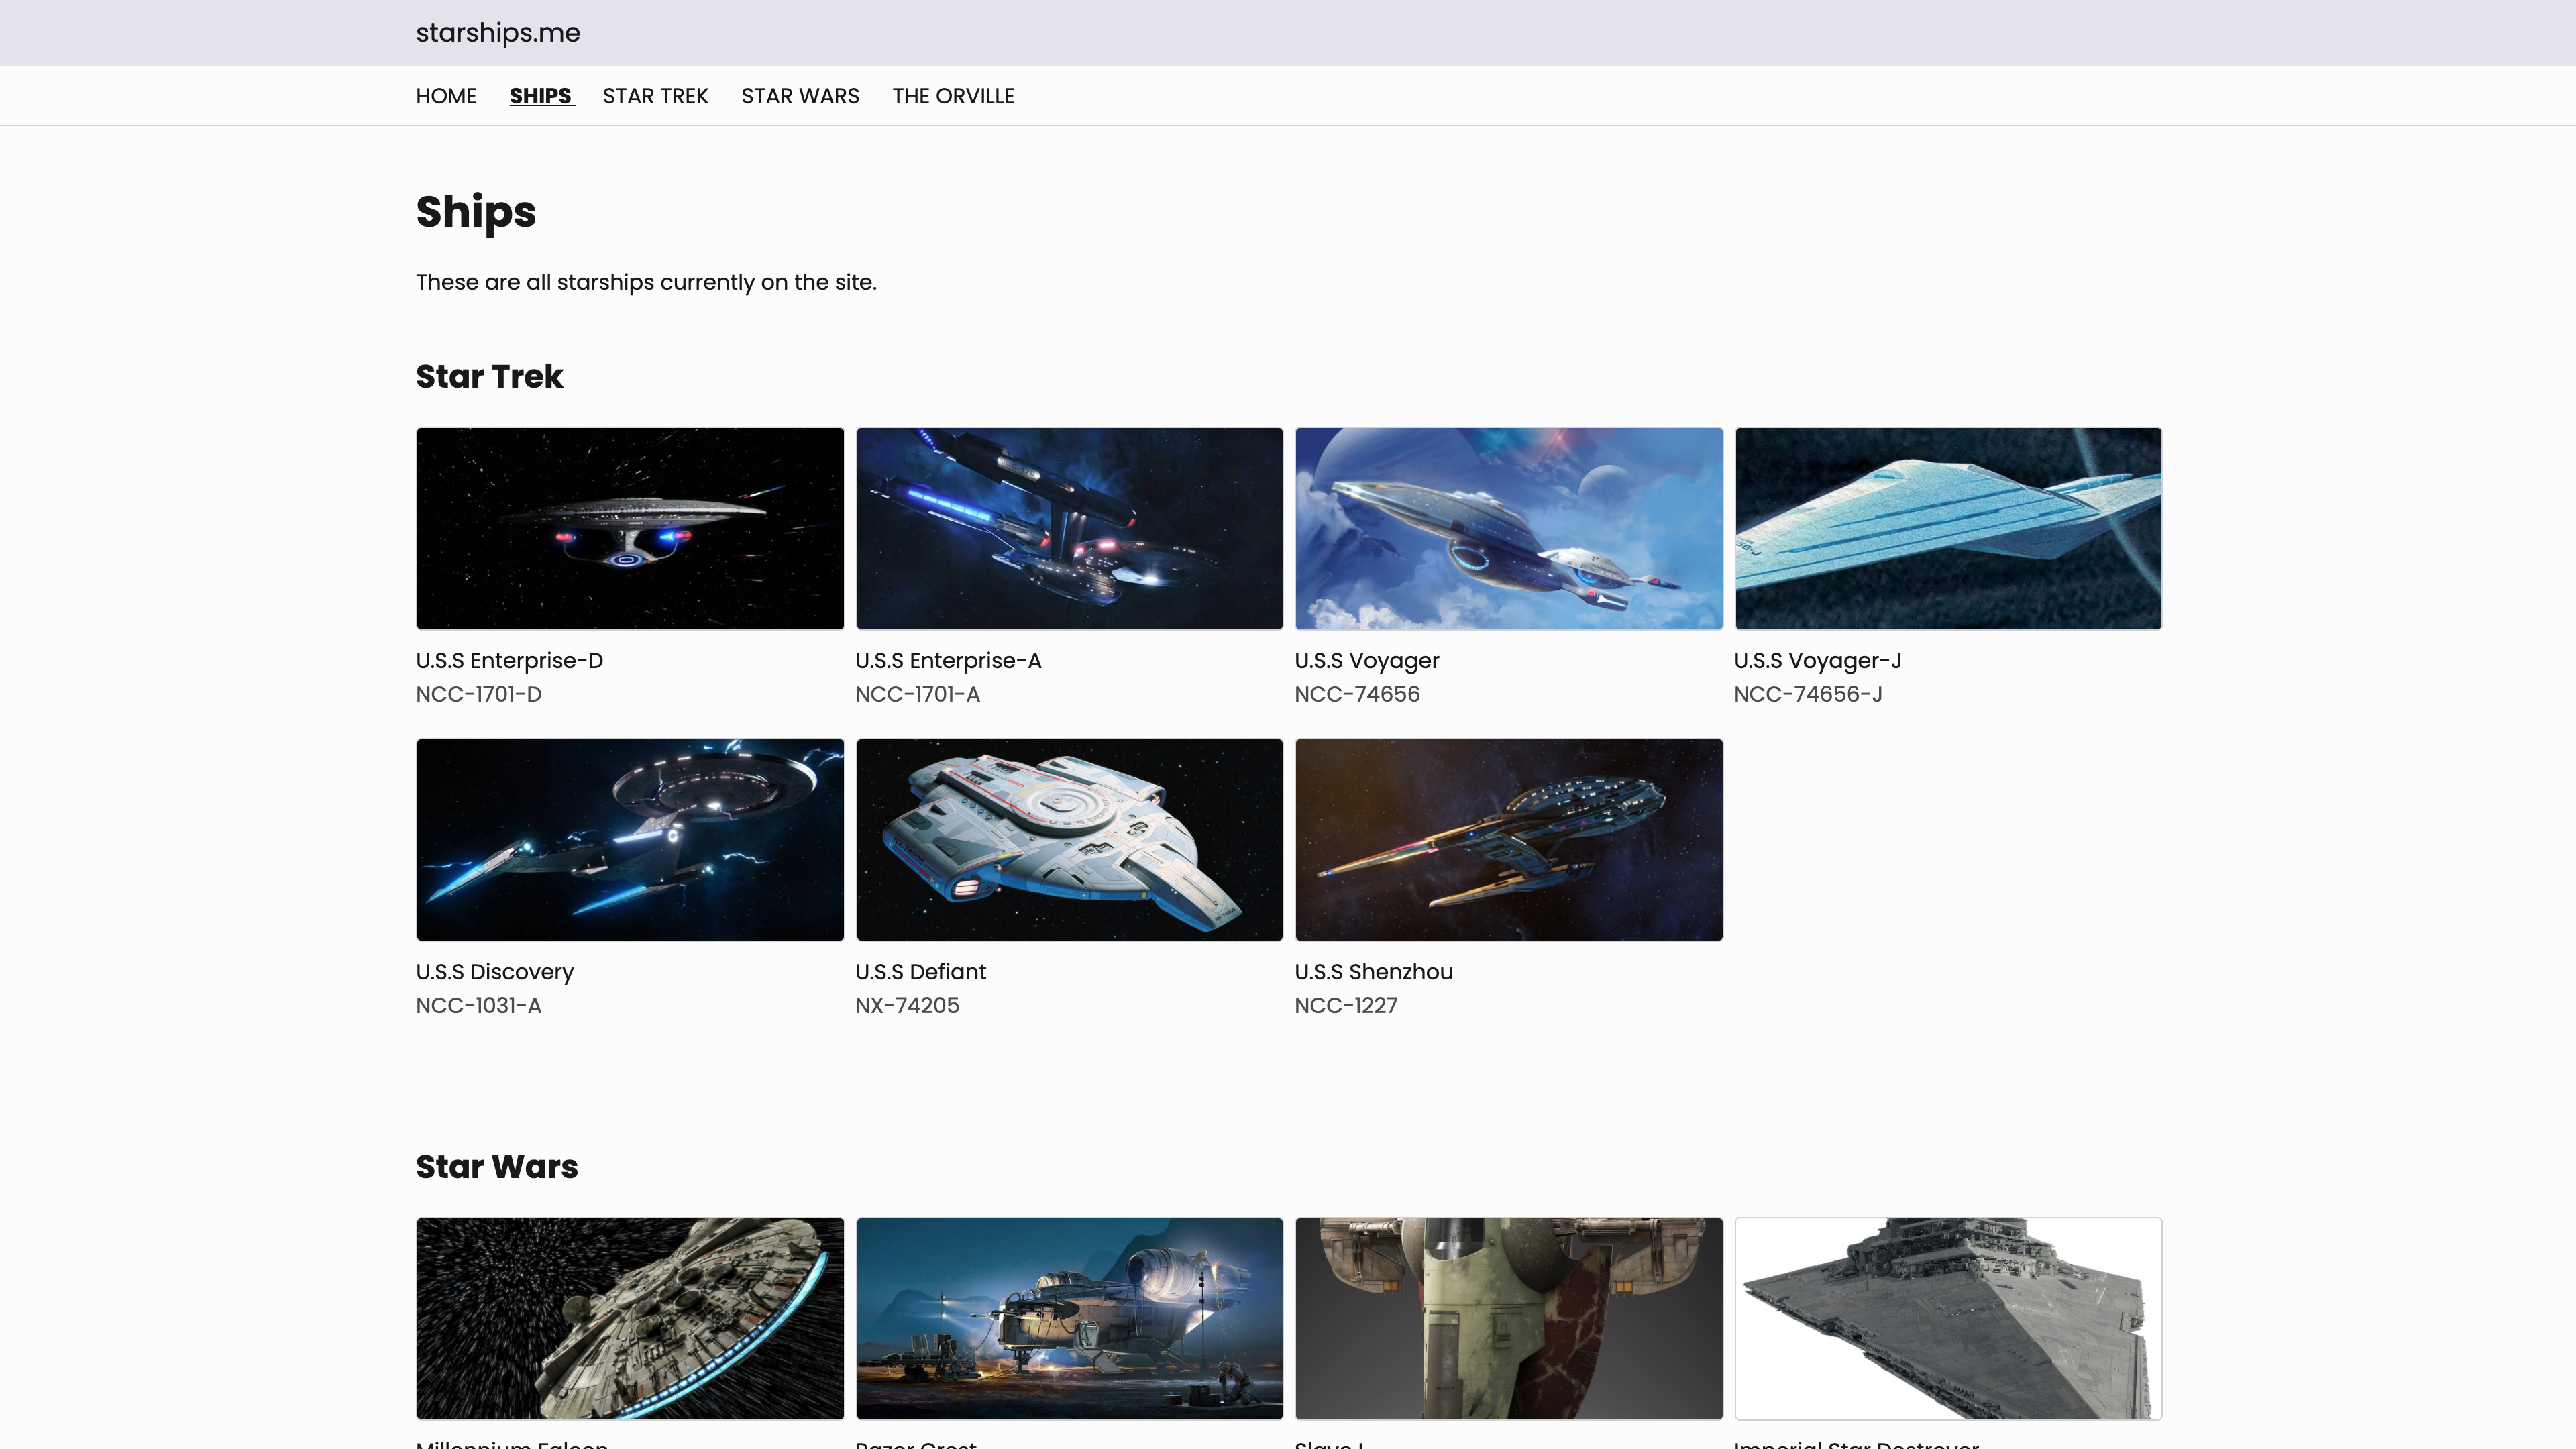View the U.S.S Defiant thumbnail
The image size is (2576, 1449).
[x=1069, y=839]
